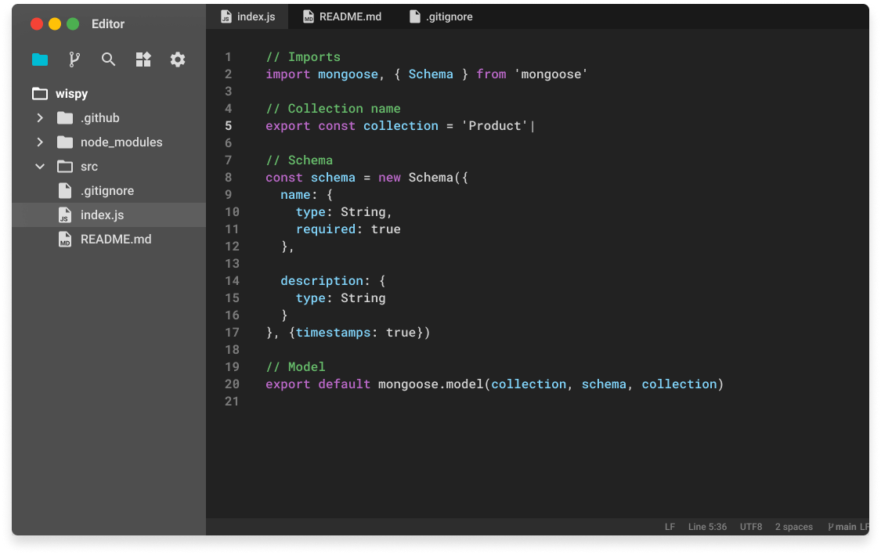Click the 'timestamps' option text
This screenshot has height=555, width=881.
pyautogui.click(x=333, y=333)
